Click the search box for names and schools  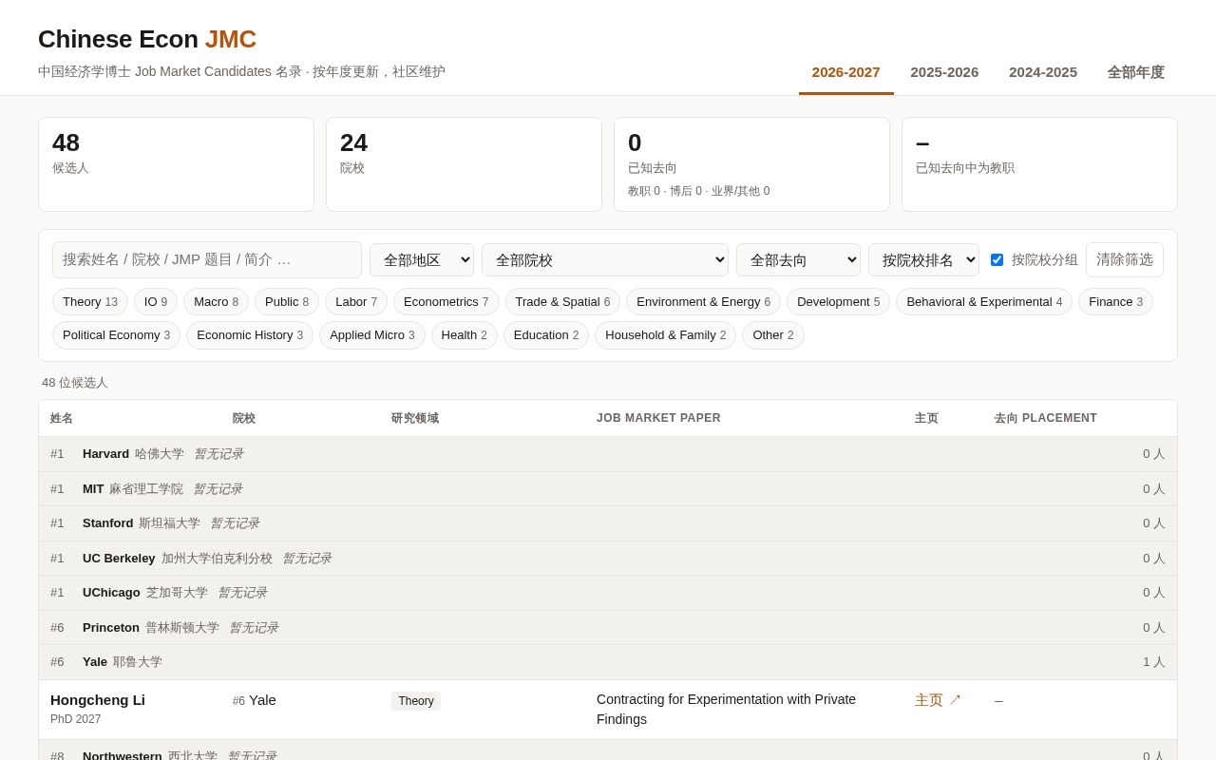[x=207, y=259]
